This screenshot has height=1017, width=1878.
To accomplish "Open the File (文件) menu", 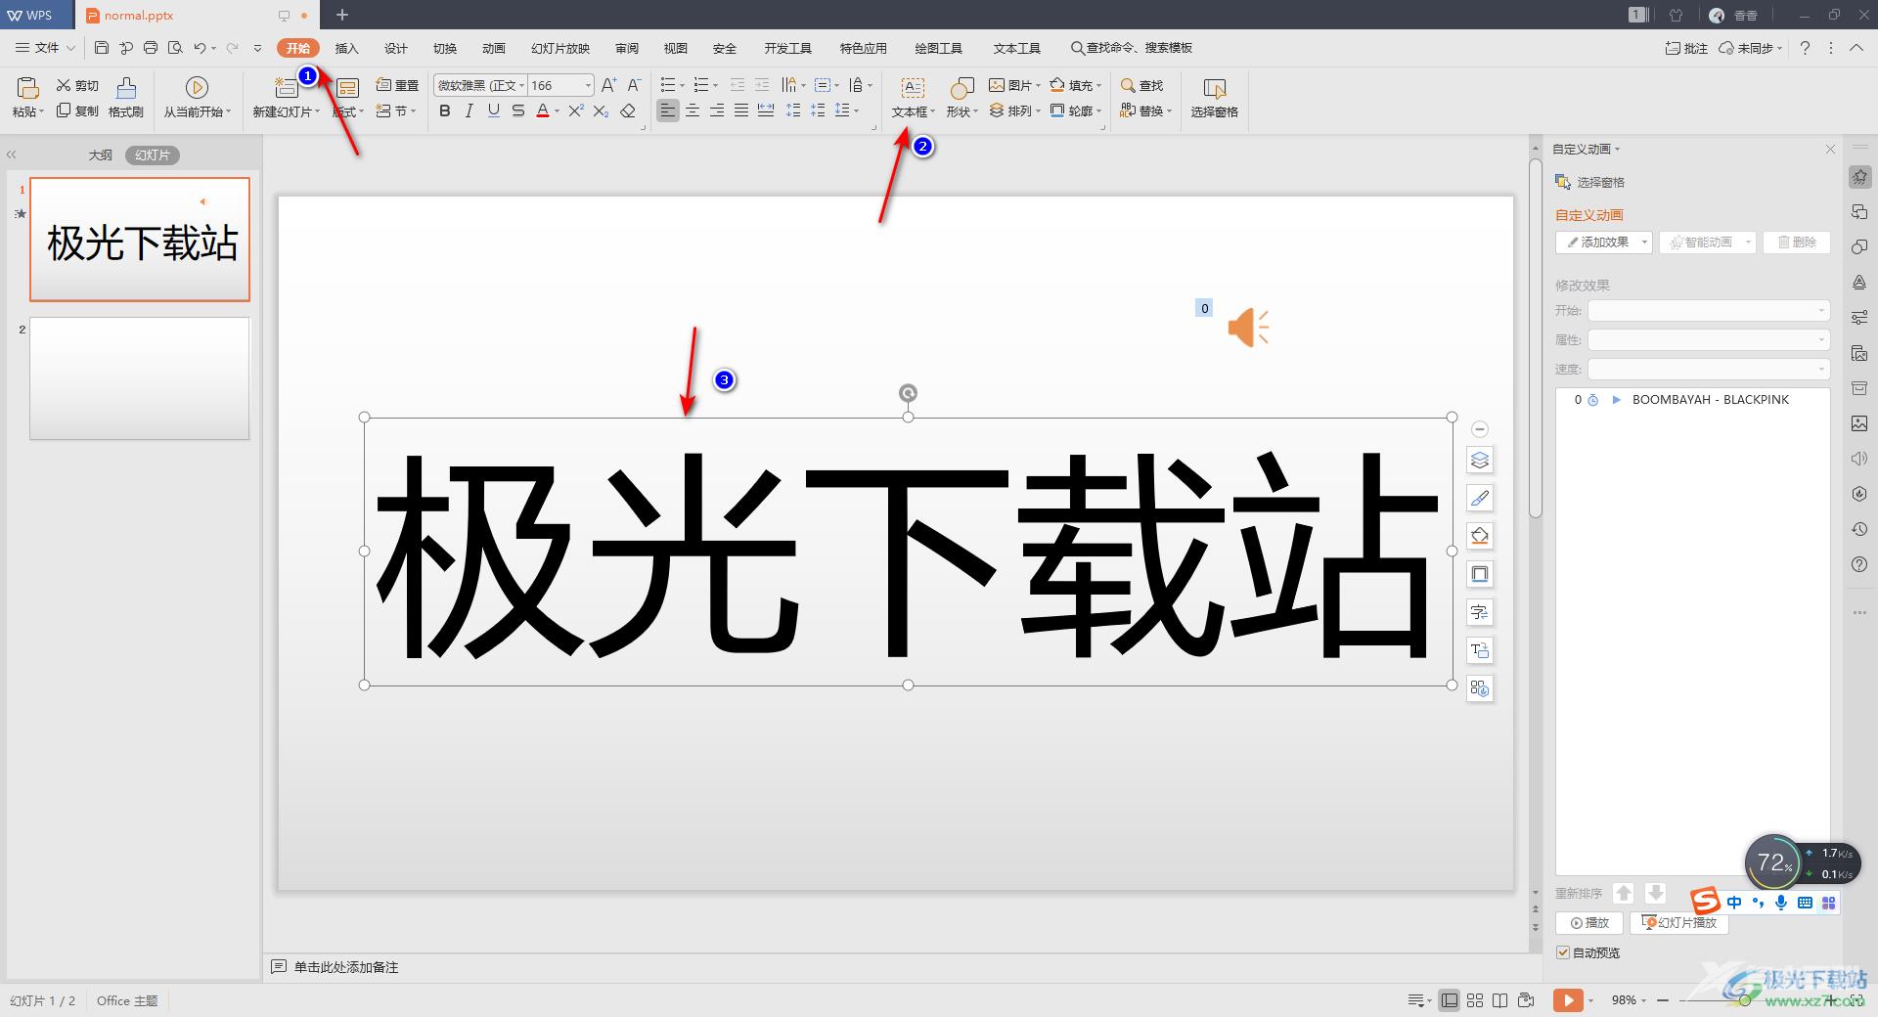I will tap(45, 47).
